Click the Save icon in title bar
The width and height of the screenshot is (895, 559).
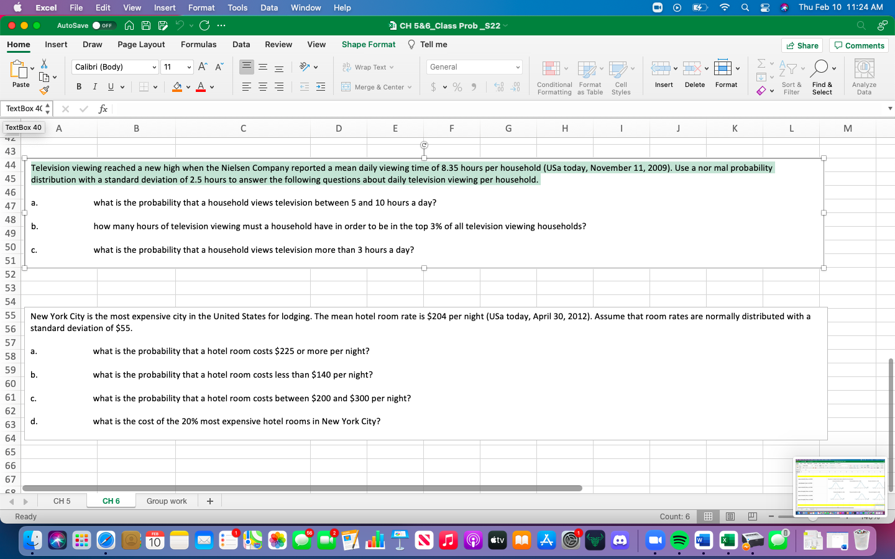[x=146, y=25]
